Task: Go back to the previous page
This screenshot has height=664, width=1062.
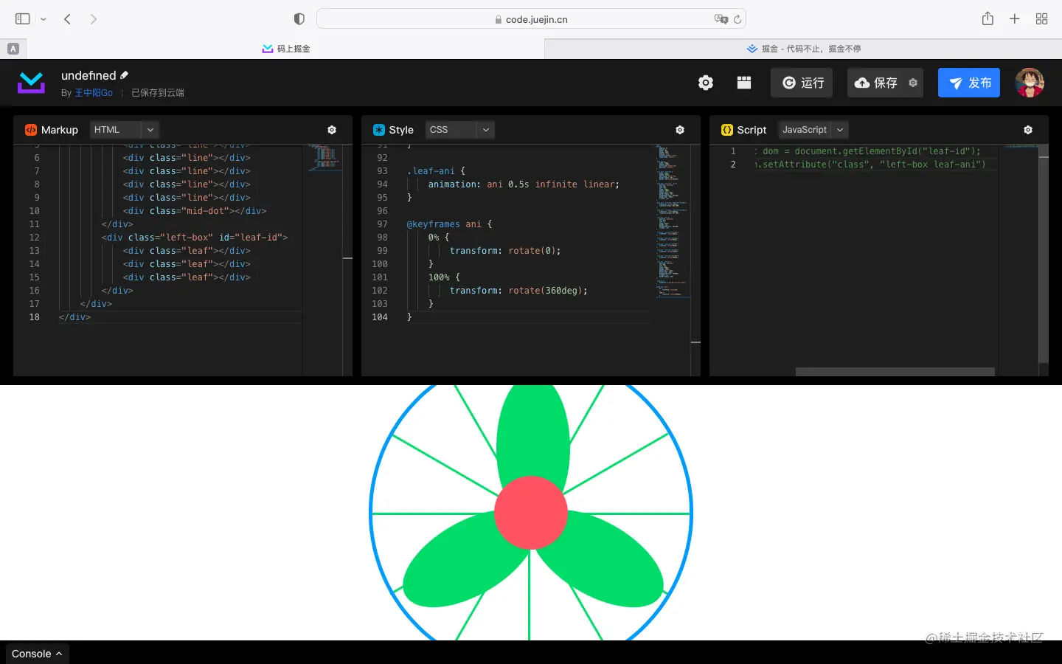Action: (x=67, y=19)
